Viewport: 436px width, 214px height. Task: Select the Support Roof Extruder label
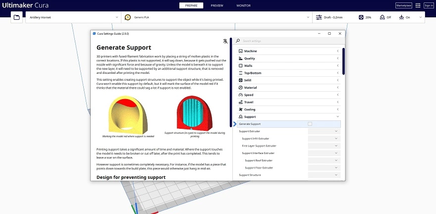[x=259, y=160]
